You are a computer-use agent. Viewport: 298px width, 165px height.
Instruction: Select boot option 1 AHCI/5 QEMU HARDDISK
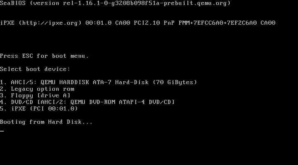(98, 82)
